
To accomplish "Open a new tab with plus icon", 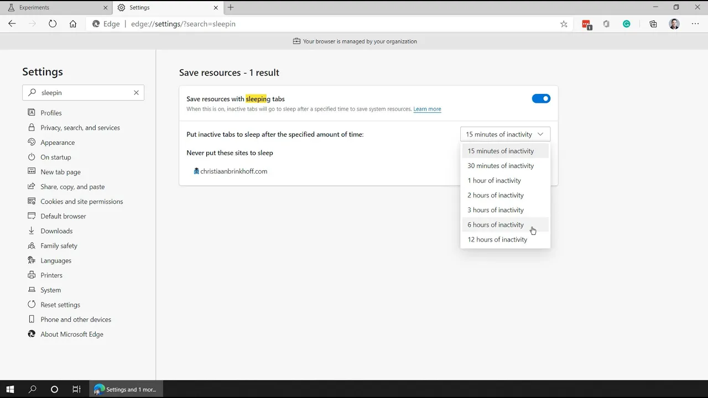I will point(231,7).
